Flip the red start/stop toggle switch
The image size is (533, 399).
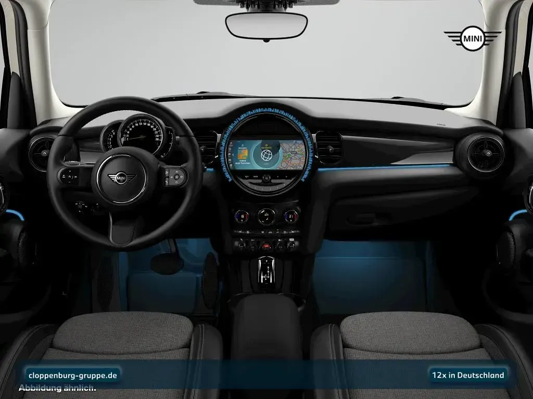coord(266,245)
